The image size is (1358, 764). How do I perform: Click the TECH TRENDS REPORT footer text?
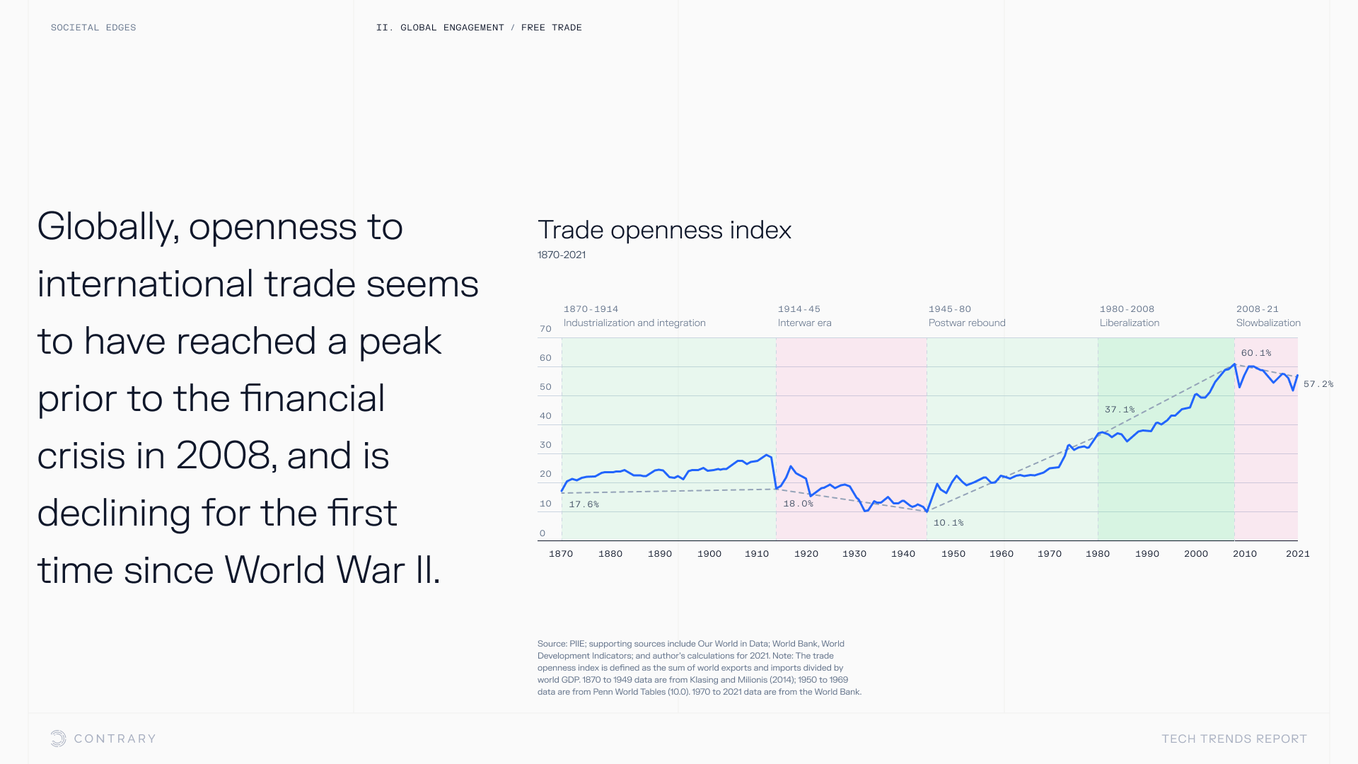[x=1234, y=739]
